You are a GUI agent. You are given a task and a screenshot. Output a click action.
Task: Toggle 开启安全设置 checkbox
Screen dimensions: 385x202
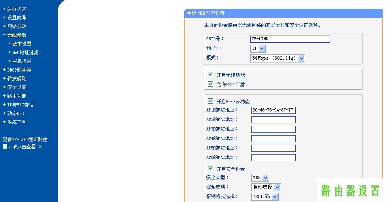(210, 168)
